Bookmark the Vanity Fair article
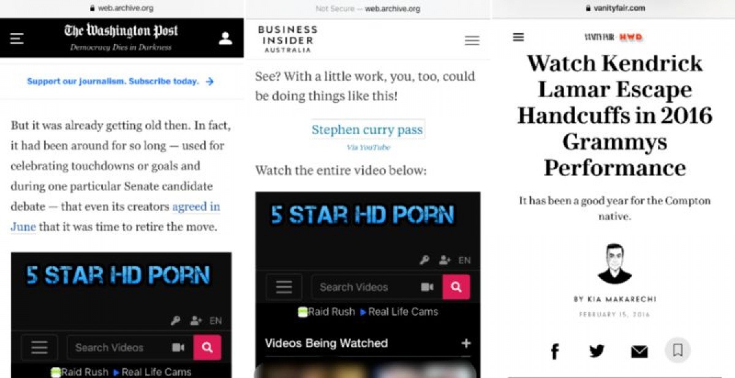Viewport: 735px width, 378px height. click(677, 350)
